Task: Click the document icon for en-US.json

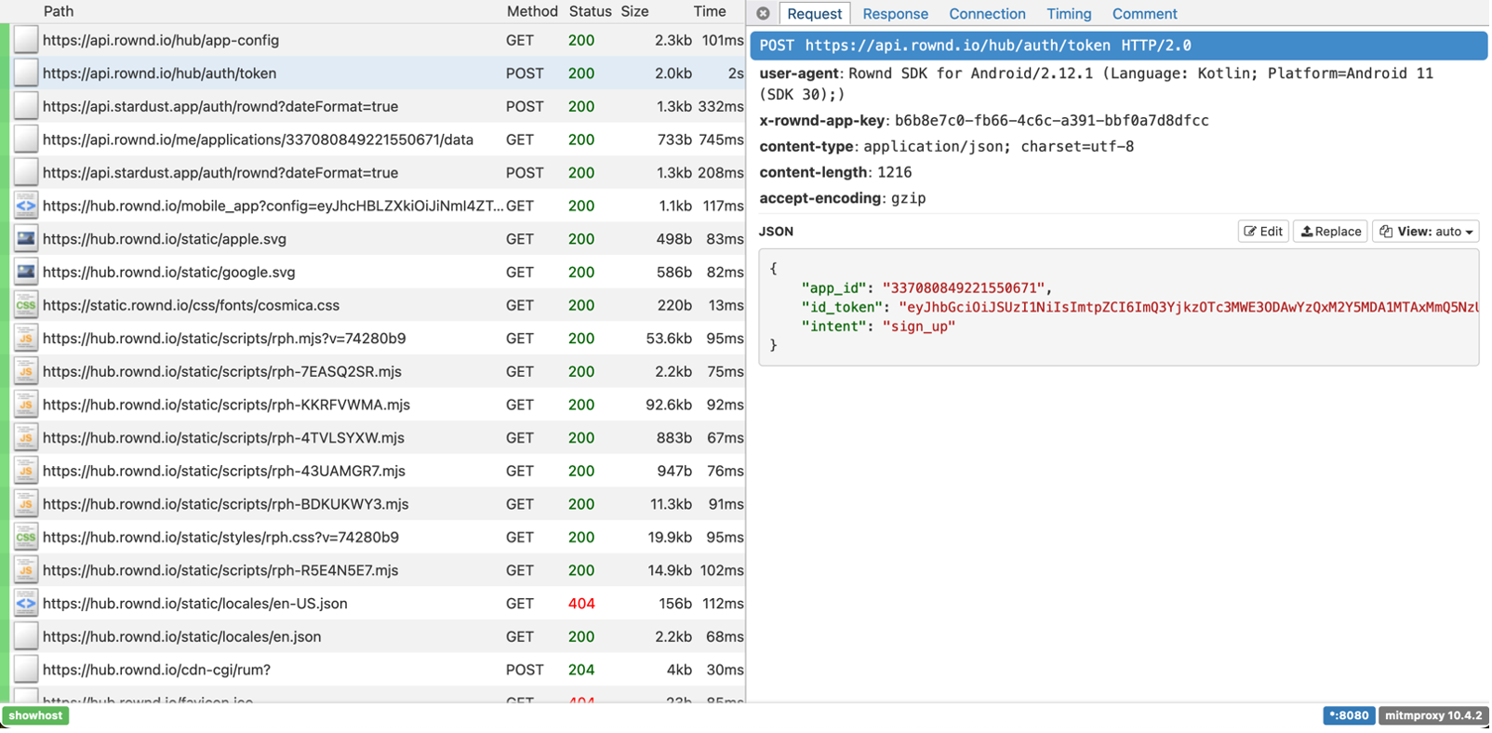Action: [x=25, y=604]
